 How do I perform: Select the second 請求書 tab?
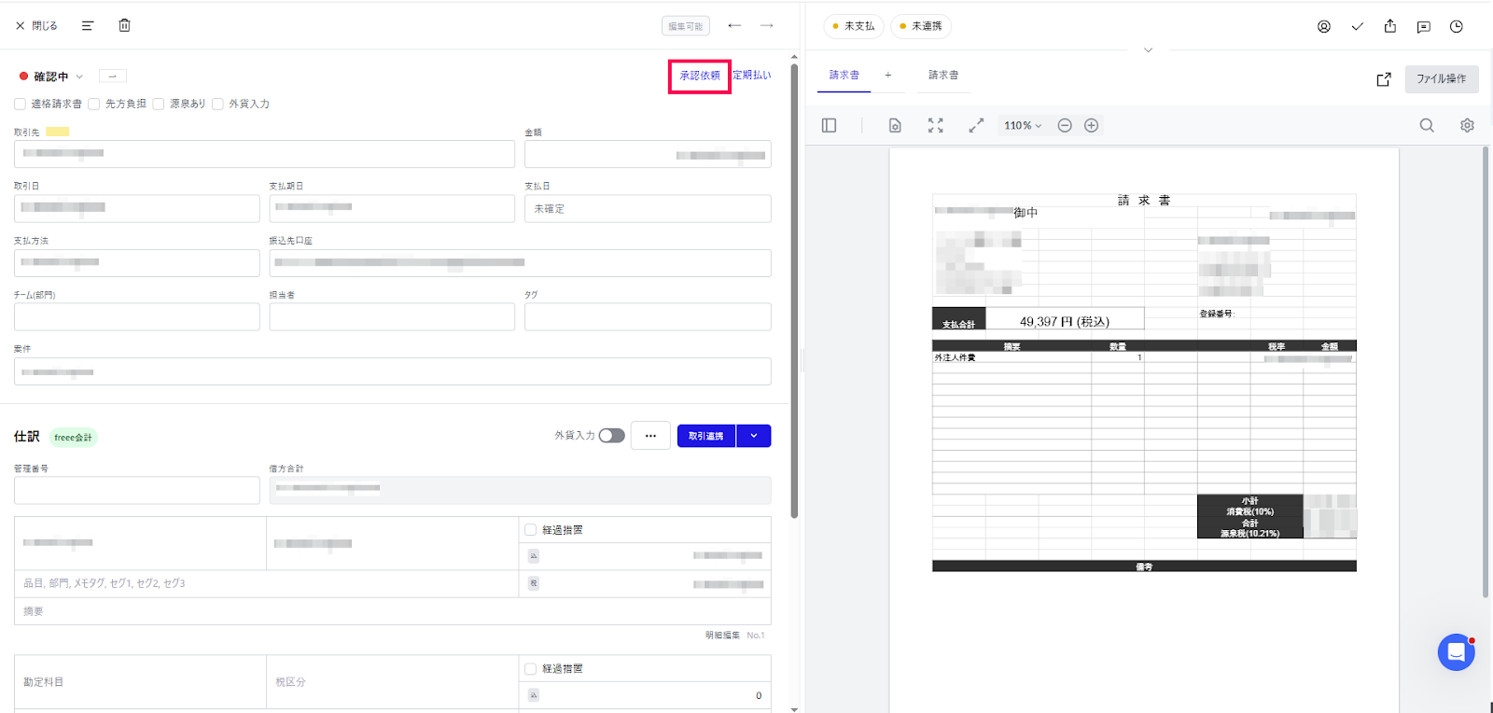pos(943,75)
